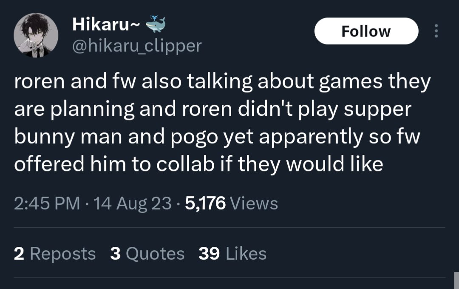459x289 pixels.
Task: Click the repost count number 2
Action: coord(19,254)
